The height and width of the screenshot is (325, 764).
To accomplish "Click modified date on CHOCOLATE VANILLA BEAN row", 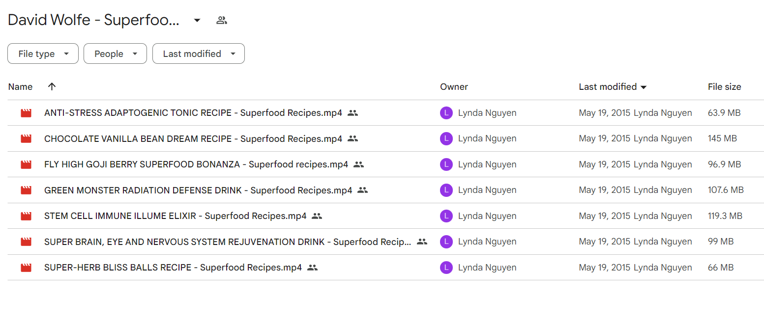I will 605,139.
